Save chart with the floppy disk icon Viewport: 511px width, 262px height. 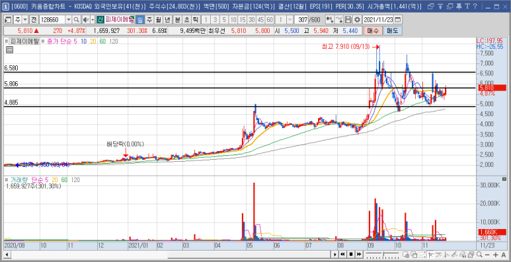pyautogui.click(x=348, y=20)
